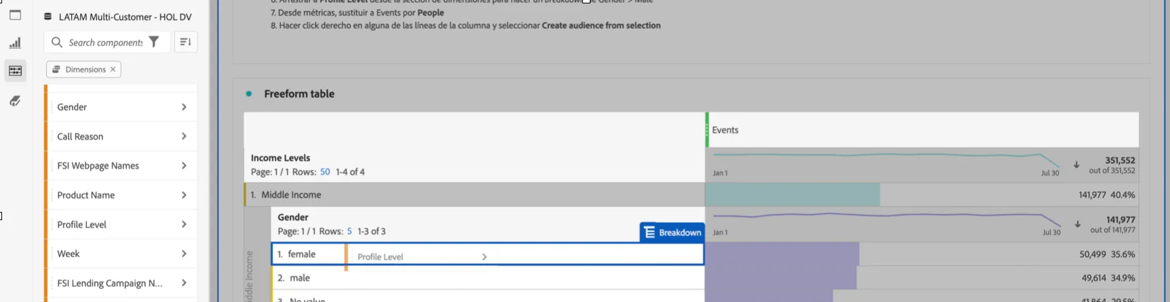The image size is (1170, 302).
Task: Click the search magnifier icon
Action: click(57, 43)
